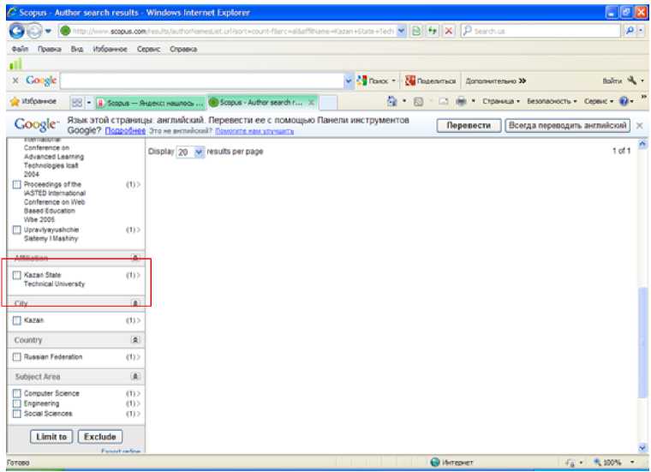
Task: Check the Computer Science checkbox
Action: 16,393
